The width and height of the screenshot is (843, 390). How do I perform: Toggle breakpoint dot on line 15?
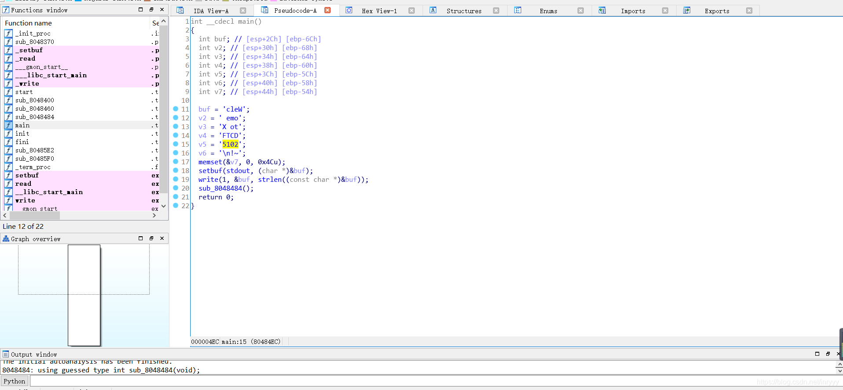(176, 144)
